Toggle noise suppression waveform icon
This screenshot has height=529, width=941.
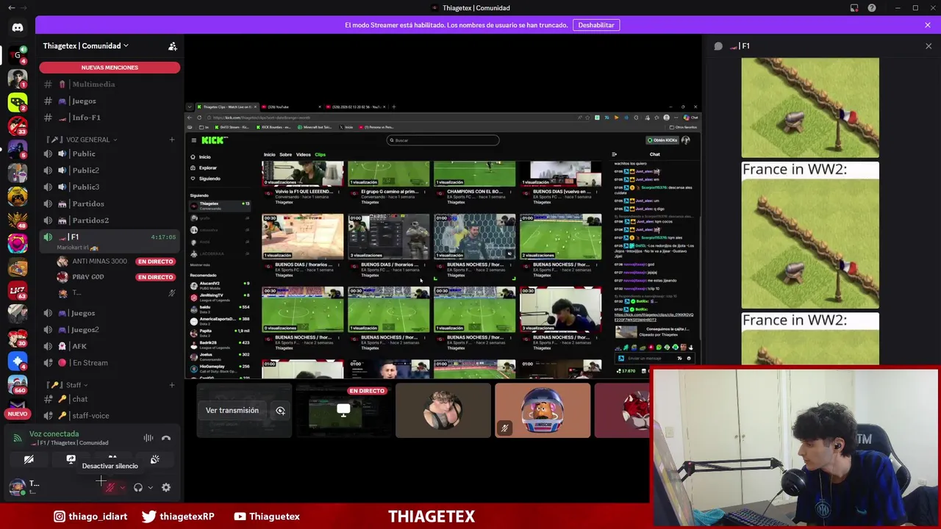149,438
